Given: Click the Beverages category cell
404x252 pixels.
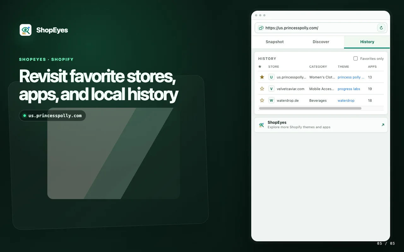Looking at the screenshot, I should point(318,100).
